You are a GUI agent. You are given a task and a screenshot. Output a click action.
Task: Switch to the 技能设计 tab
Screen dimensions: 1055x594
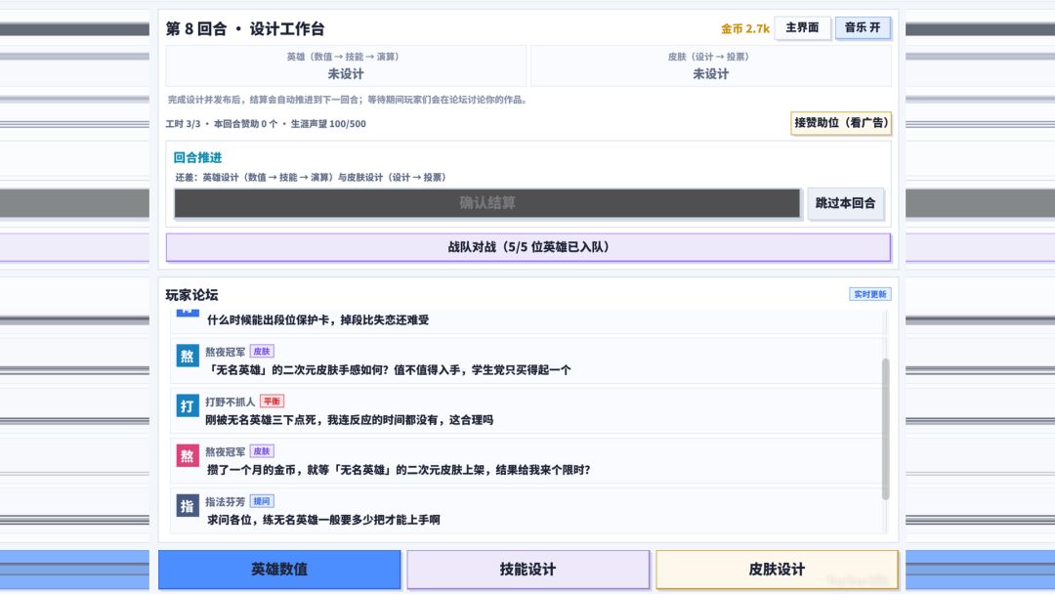pyautogui.click(x=528, y=570)
